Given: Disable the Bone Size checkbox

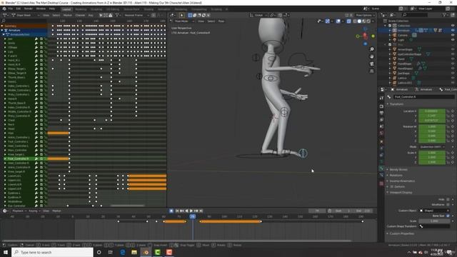Looking at the screenshot, I should tap(448, 216).
